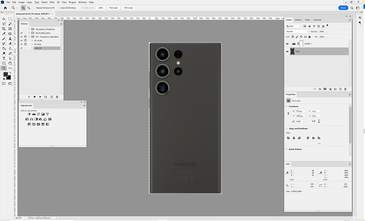Flip horizontal in Transform properties
This screenshot has height=221, width=365.
pos(314,121)
